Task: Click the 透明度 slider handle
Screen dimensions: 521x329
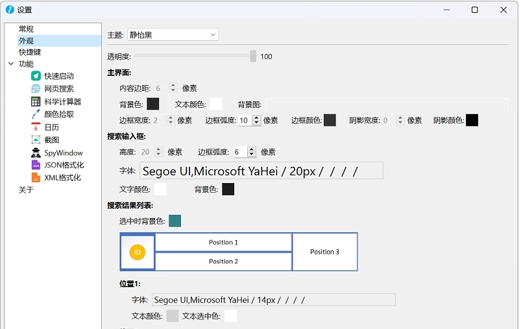Action: coord(253,56)
